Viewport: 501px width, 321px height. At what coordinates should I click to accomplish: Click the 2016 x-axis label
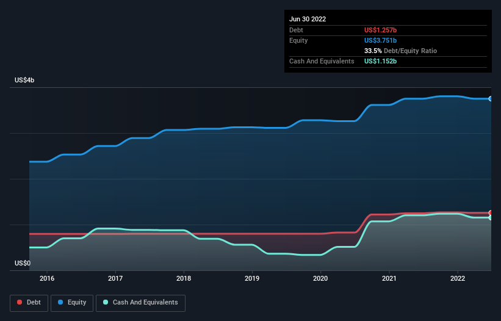click(47, 278)
